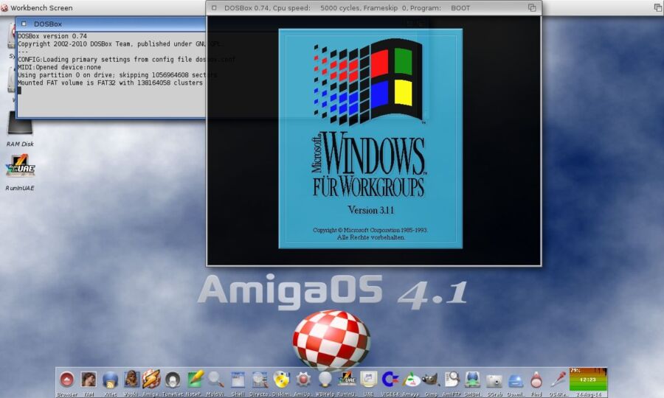Image resolution: width=664 pixels, height=398 pixels.
Task: Click the Windows für Workgroups splash screen
Action: (370, 139)
